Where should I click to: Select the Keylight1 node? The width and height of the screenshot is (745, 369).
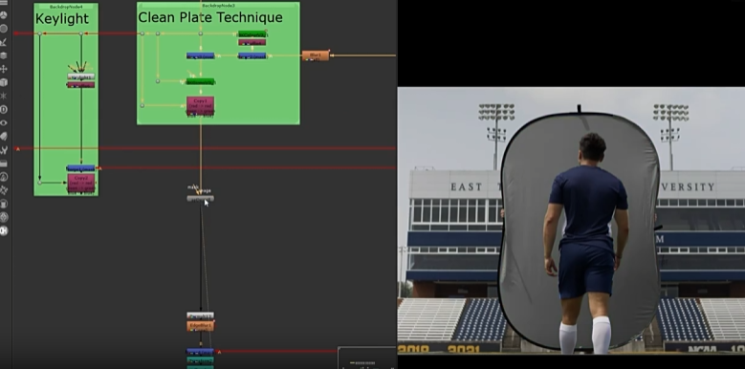pyautogui.click(x=80, y=76)
